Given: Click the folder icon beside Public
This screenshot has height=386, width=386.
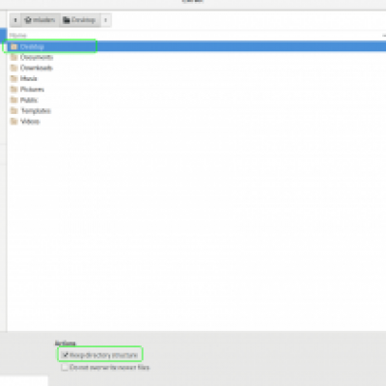Looking at the screenshot, I should click(14, 100).
